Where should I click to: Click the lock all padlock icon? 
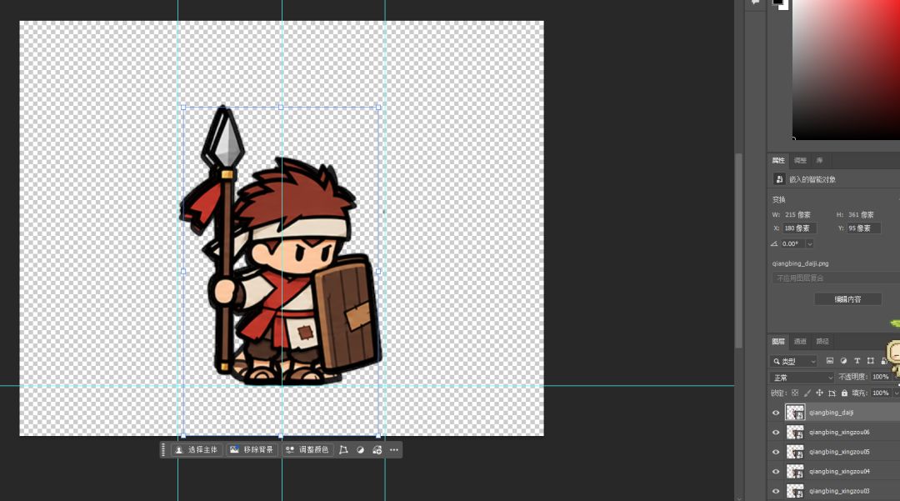pyautogui.click(x=844, y=393)
